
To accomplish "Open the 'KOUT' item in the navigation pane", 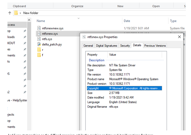I will (x=11, y=43).
